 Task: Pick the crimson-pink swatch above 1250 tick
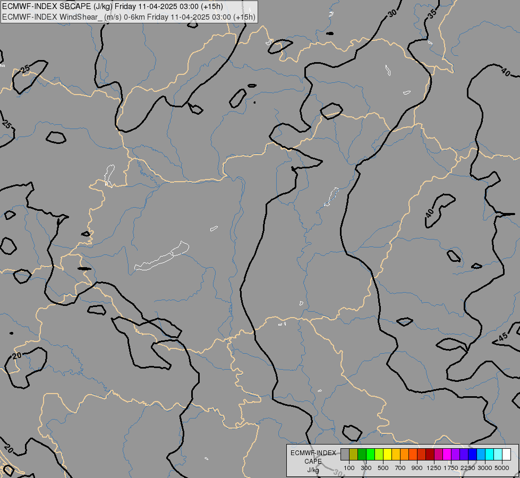[x=438, y=454]
